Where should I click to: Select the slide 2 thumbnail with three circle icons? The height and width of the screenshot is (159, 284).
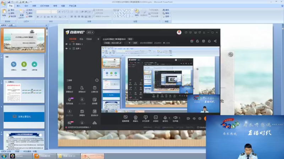(24, 66)
